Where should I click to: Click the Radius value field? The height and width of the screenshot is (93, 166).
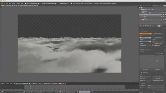tap(158, 38)
